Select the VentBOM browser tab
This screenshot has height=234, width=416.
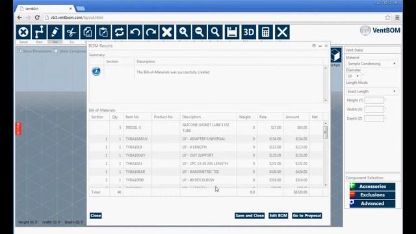[x=45, y=8]
